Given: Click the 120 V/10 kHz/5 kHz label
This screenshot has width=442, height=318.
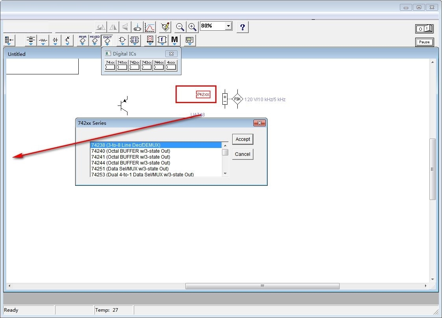Looking at the screenshot, I should (x=265, y=100).
